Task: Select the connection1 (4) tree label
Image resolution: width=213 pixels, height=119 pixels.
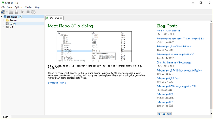Action: [14, 17]
